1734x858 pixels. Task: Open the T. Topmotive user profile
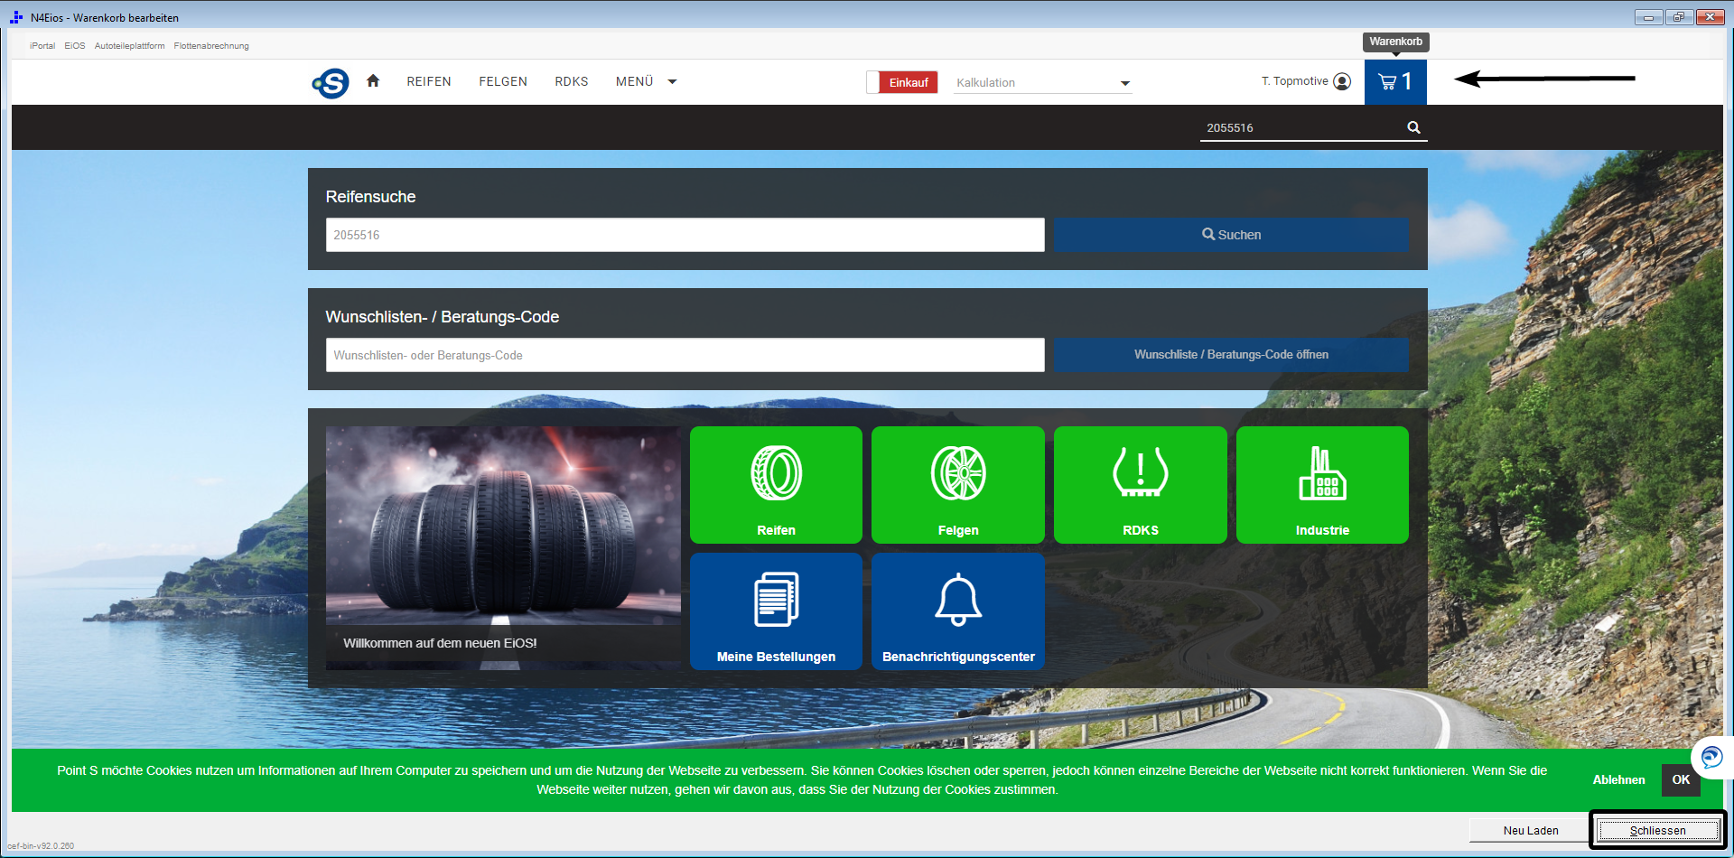click(x=1306, y=81)
